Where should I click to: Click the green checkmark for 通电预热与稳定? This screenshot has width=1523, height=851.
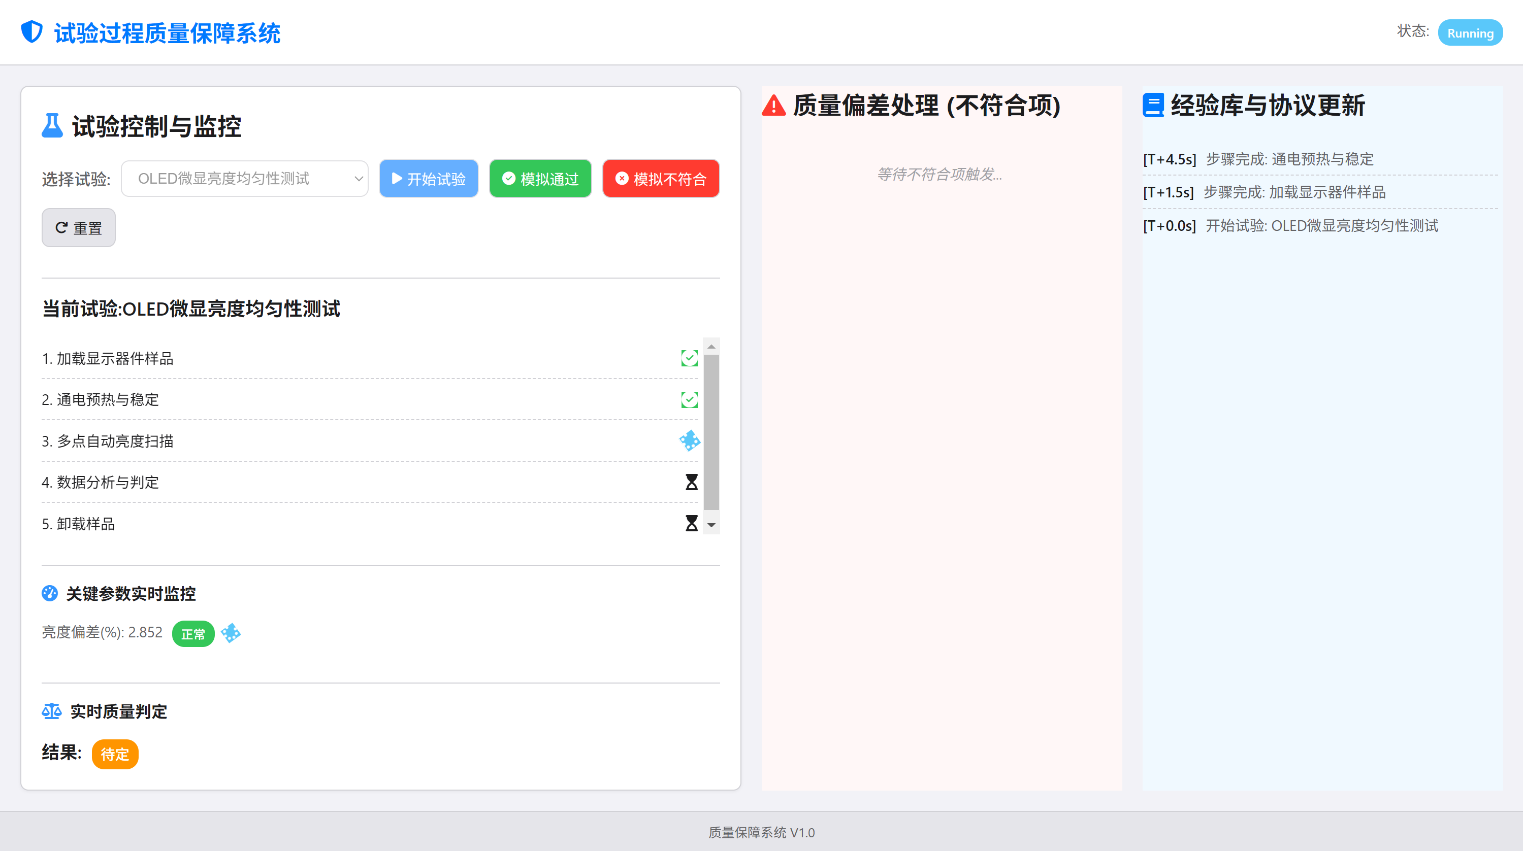689,399
